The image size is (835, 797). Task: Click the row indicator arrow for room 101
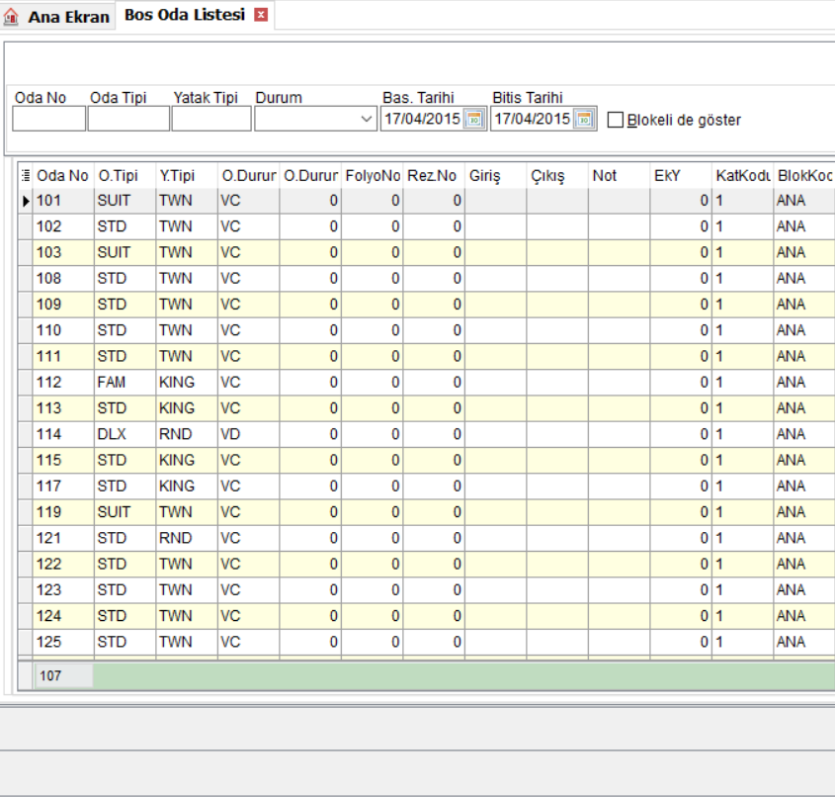tap(26, 201)
